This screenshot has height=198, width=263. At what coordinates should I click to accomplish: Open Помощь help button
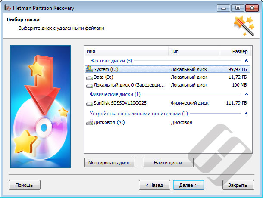[x=25, y=185]
